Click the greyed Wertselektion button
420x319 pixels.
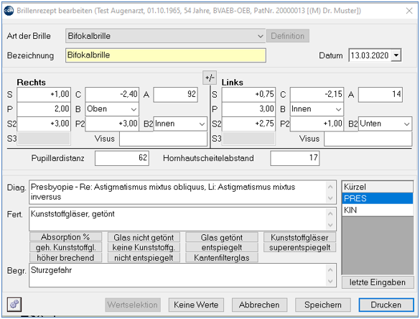133,305
